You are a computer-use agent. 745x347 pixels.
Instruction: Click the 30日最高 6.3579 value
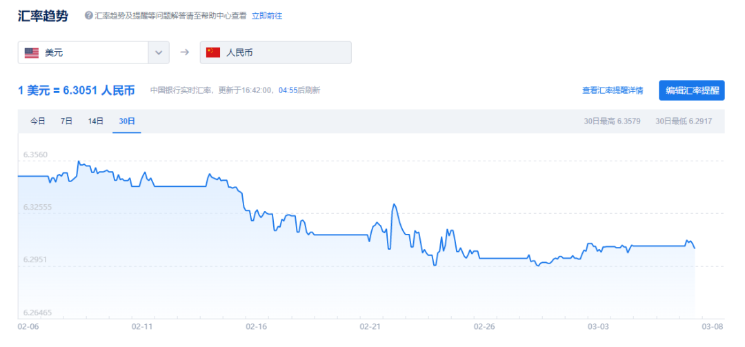[612, 121]
